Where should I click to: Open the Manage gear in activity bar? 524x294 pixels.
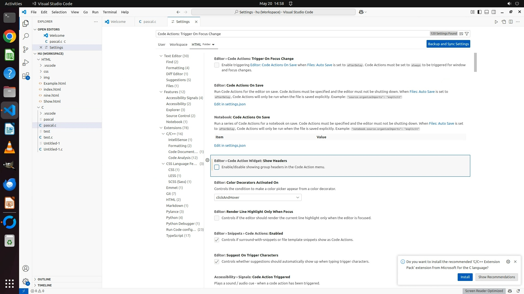(26, 281)
